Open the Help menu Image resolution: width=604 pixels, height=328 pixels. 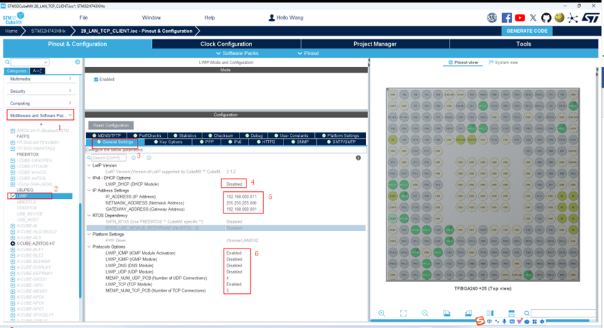209,17
